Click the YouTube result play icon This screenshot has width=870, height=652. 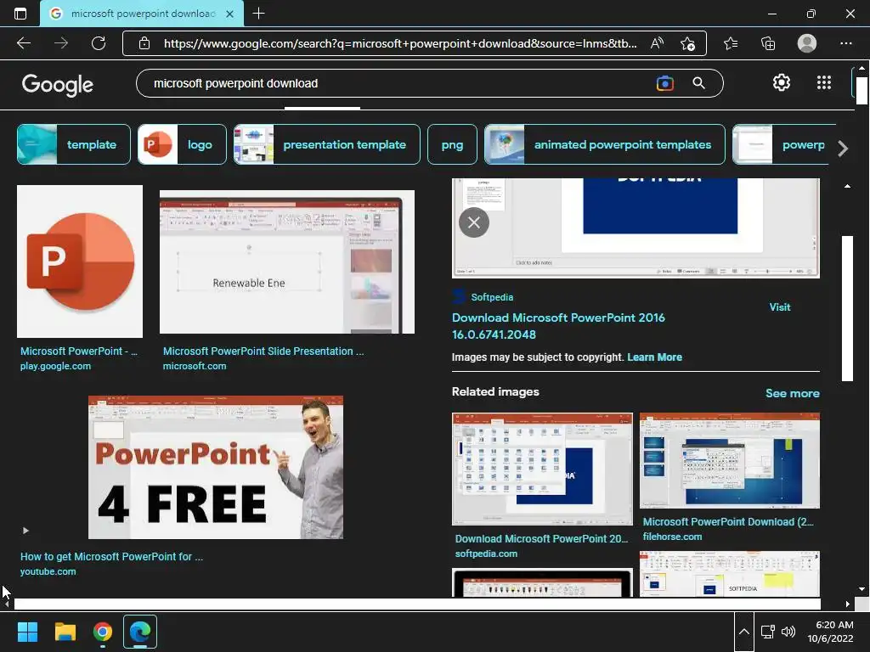tap(25, 531)
